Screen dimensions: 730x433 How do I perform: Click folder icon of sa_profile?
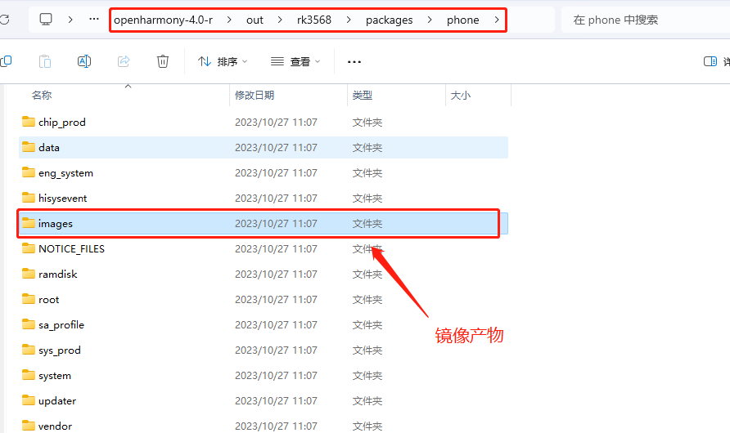(29, 324)
